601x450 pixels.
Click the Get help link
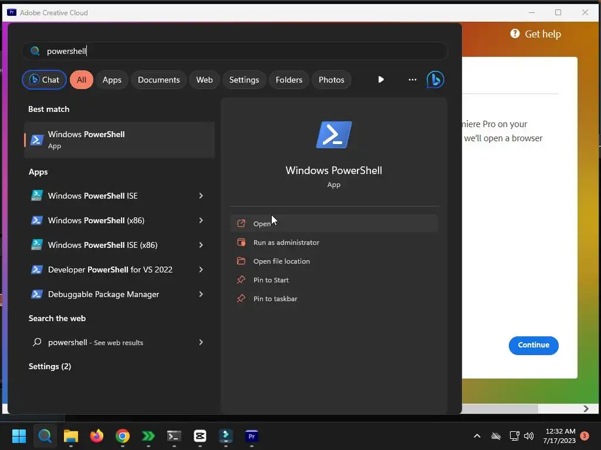click(542, 33)
